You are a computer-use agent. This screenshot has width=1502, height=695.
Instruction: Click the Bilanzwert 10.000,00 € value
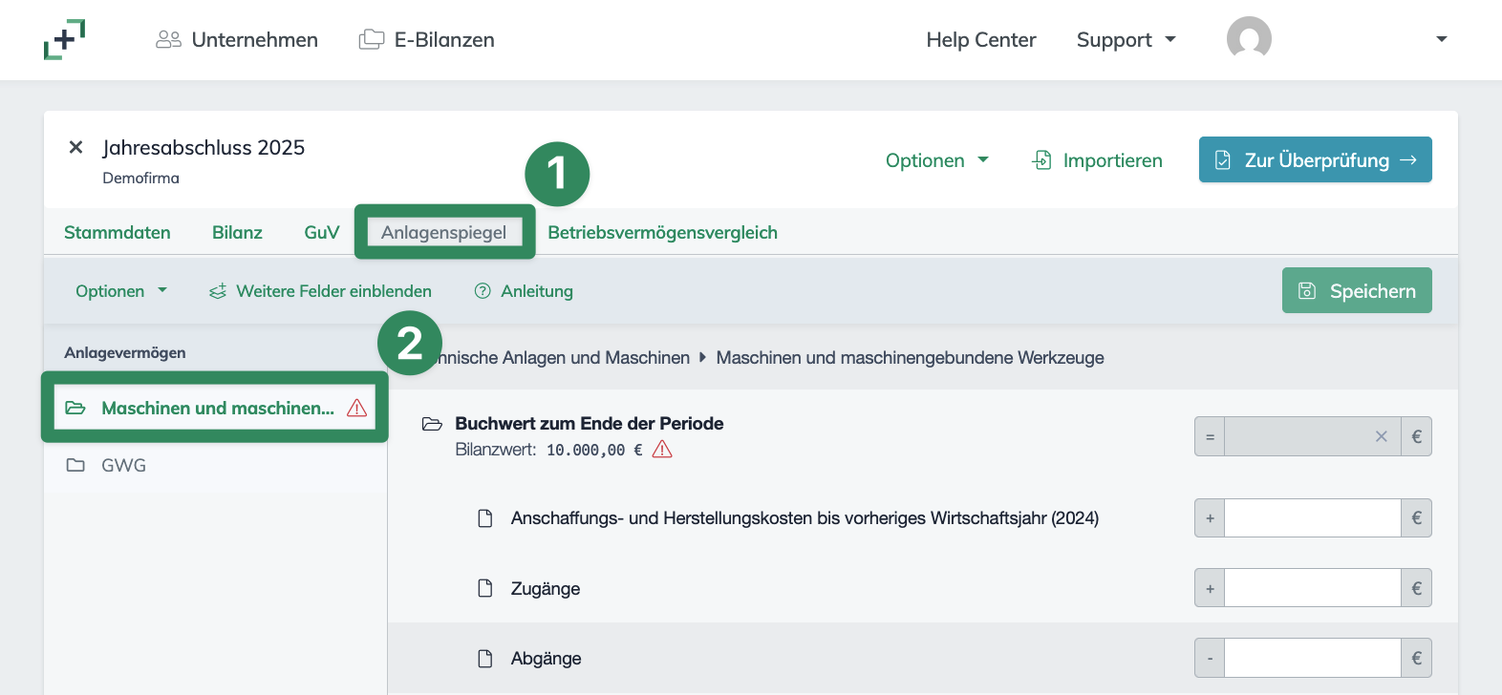point(594,450)
